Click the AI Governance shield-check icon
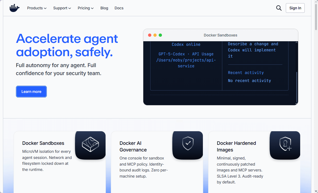318x193 pixels. [x=188, y=143]
